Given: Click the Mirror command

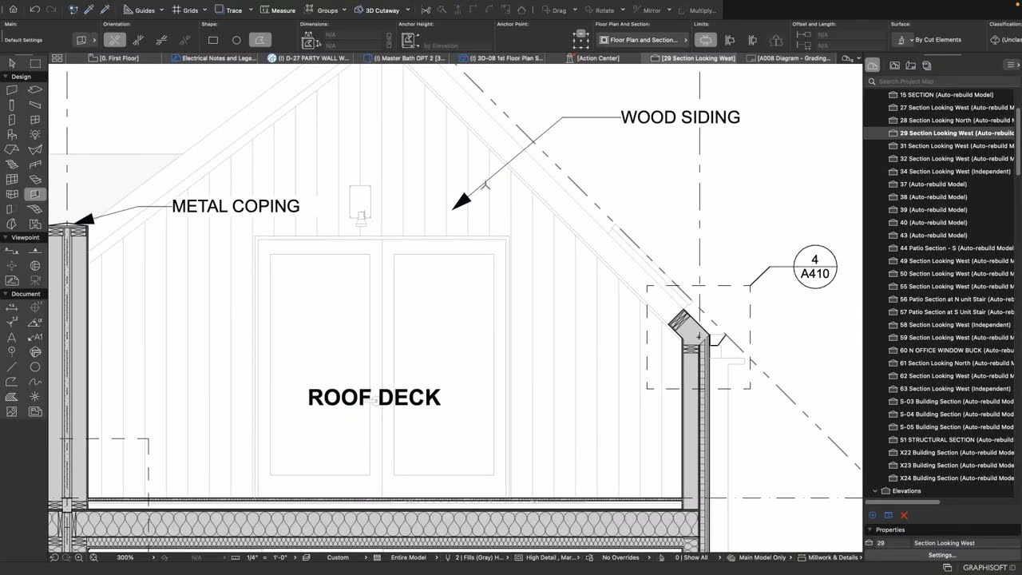Looking at the screenshot, I should pyautogui.click(x=646, y=10).
